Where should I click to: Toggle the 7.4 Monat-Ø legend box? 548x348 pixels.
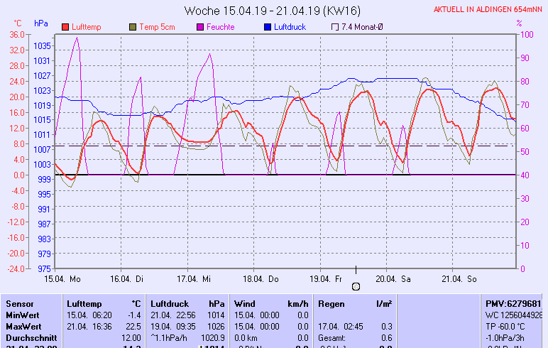point(335,27)
